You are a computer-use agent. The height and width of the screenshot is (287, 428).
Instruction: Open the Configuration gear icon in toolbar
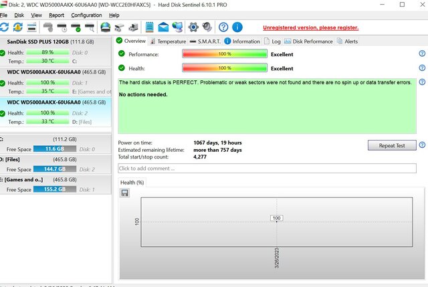[x=193, y=27]
